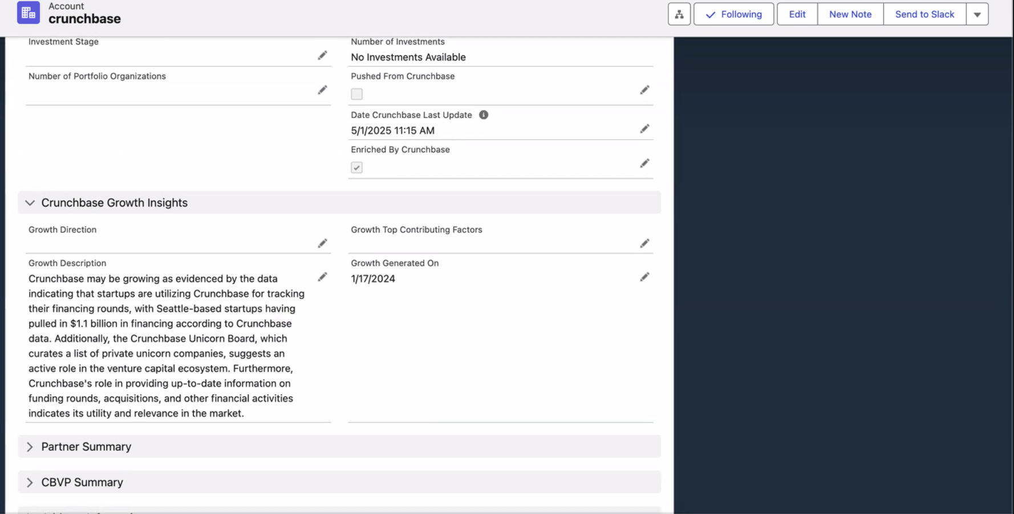Click the 'Growth Direction' field label
Screen dimensions: 1014x514
pos(62,230)
